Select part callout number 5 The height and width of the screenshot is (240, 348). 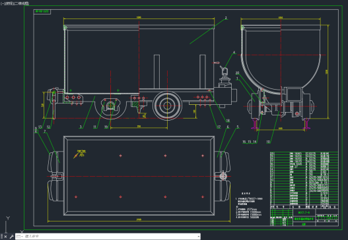238,127
